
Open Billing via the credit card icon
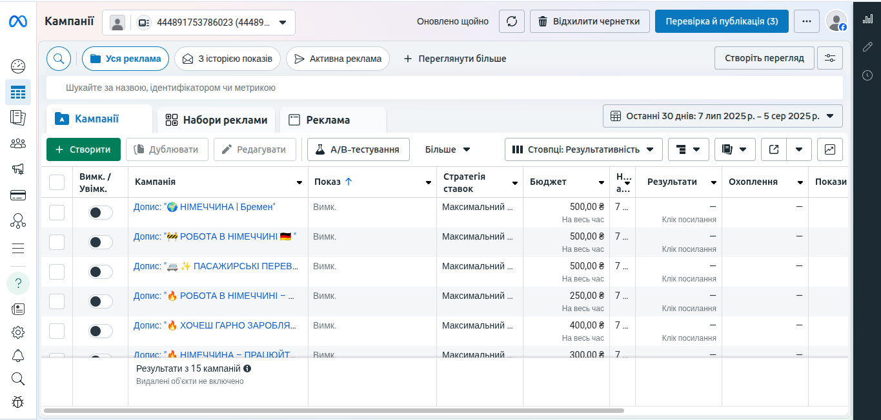(17, 195)
